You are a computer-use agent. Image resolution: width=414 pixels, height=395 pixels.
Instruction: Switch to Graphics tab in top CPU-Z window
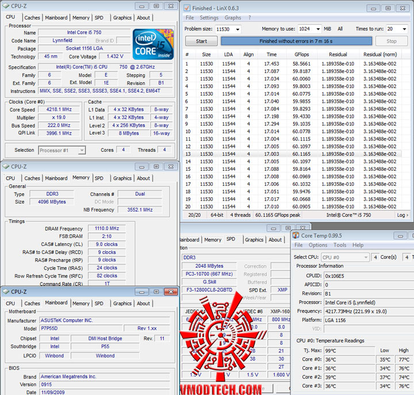tap(122, 18)
